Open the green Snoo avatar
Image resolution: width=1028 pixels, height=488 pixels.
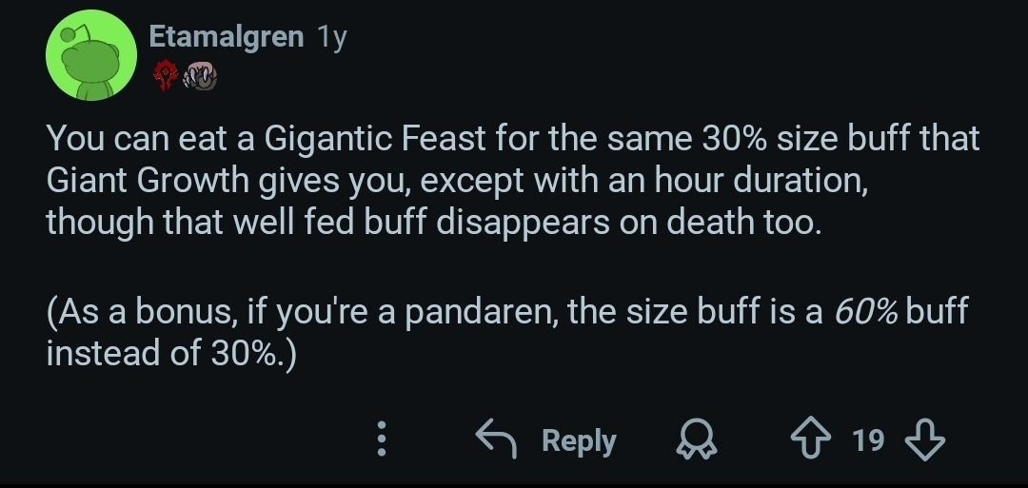[x=89, y=56]
